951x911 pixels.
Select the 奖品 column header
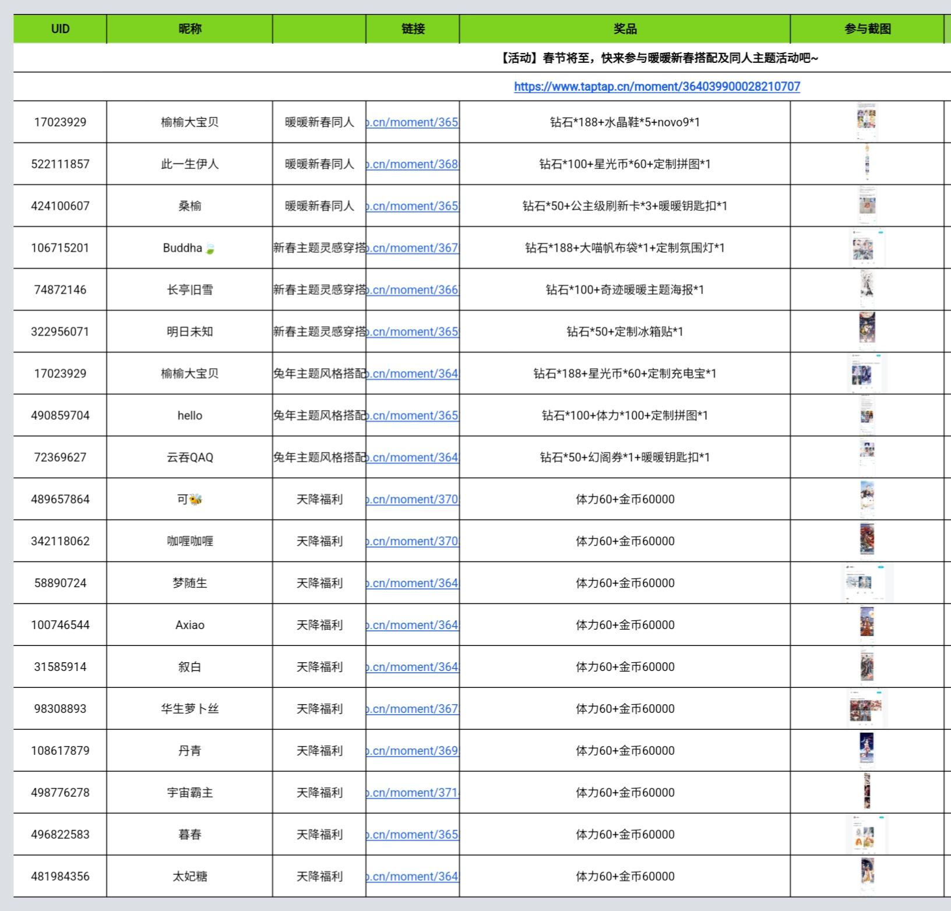tap(625, 29)
